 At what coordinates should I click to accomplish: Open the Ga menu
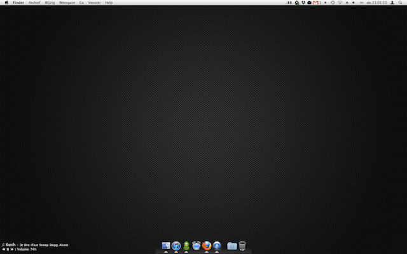coord(81,3)
